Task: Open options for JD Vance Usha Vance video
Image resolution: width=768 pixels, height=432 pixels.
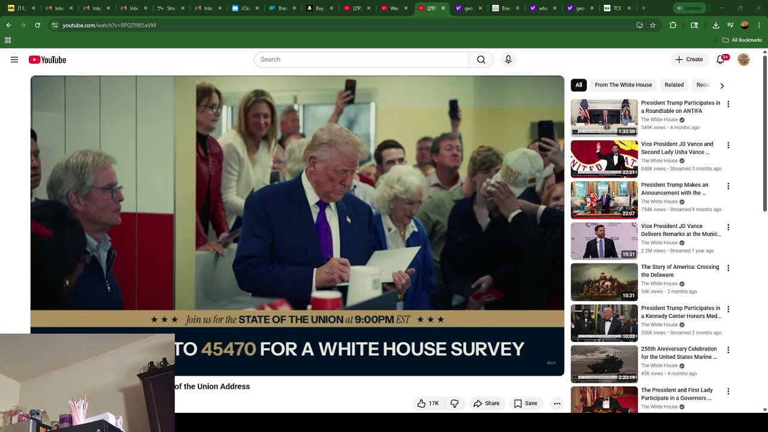Action: tap(728, 145)
